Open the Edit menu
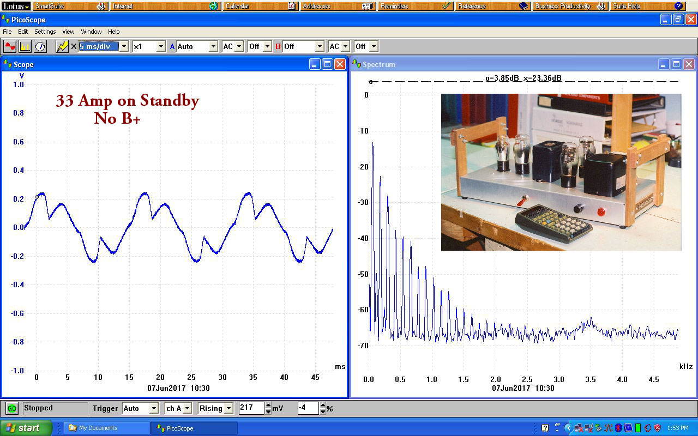This screenshot has height=436, width=698. [x=23, y=32]
